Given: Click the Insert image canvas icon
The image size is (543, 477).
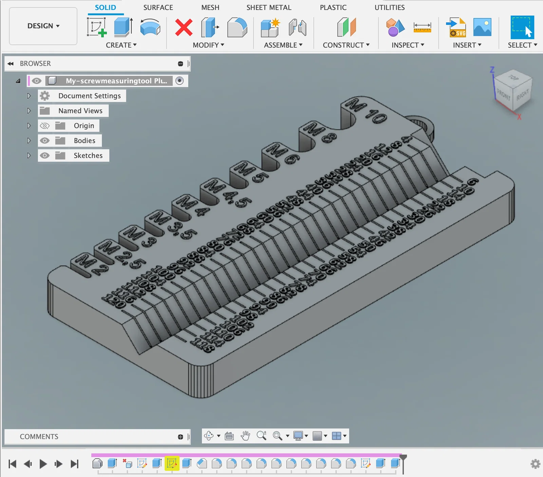Looking at the screenshot, I should 482,27.
